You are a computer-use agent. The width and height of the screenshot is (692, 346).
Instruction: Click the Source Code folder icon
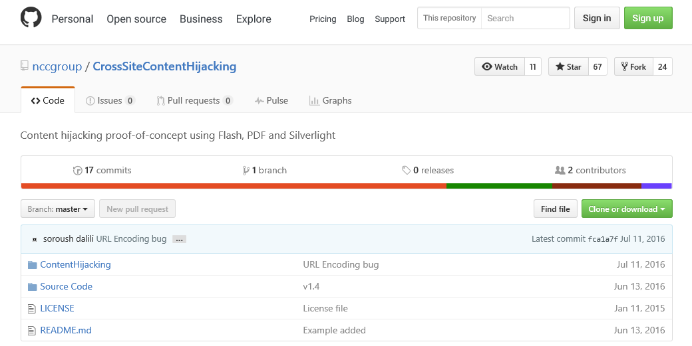[x=32, y=287]
